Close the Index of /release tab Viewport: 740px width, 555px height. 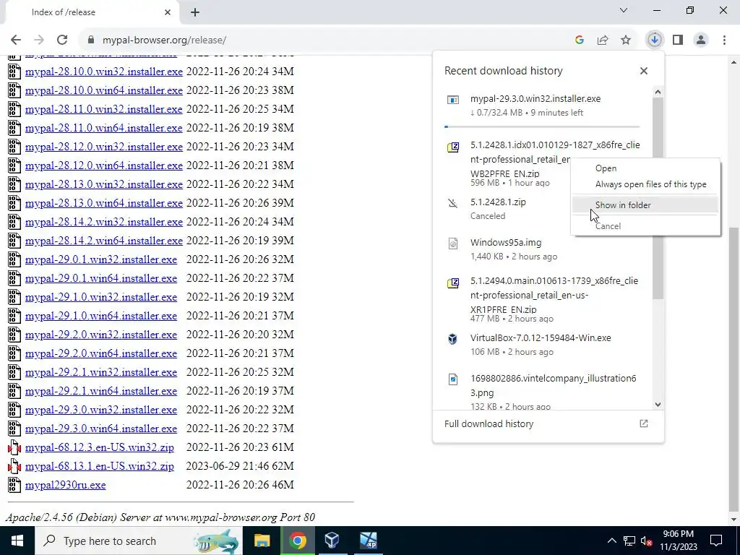(x=168, y=12)
